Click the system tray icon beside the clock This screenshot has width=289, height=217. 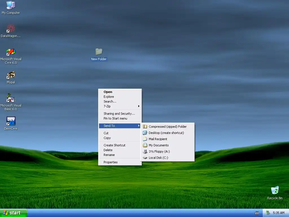(268, 213)
